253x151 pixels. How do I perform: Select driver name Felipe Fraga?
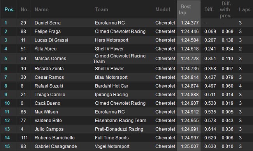[x=47, y=31]
